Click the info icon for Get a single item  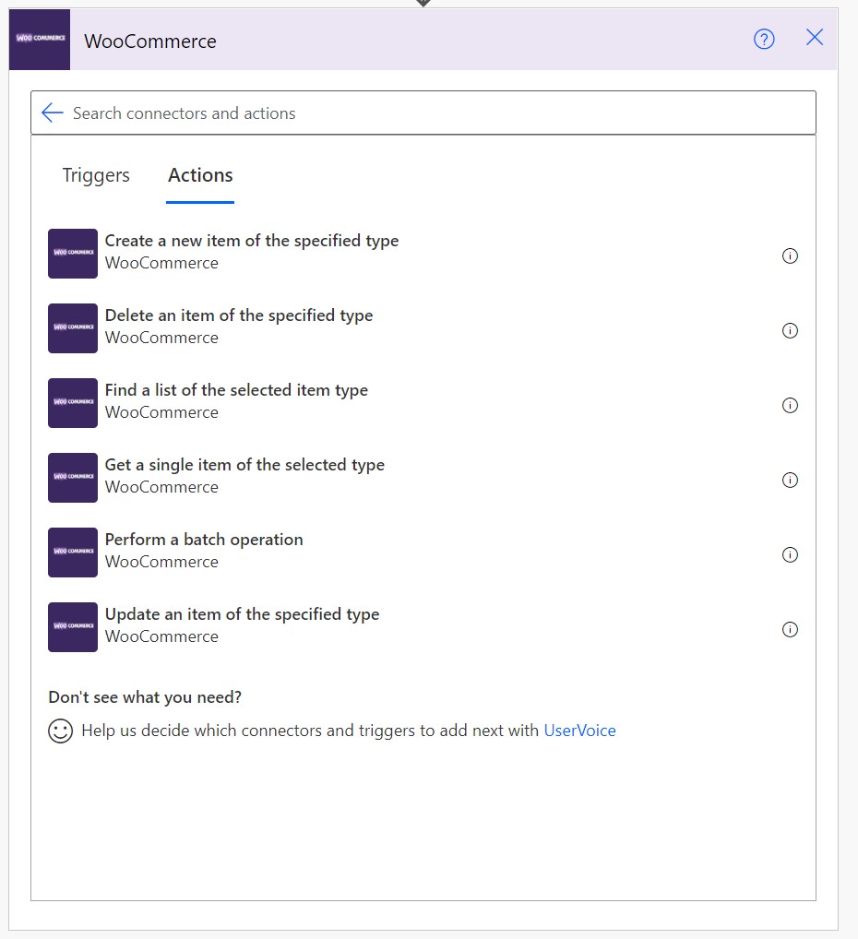(790, 481)
